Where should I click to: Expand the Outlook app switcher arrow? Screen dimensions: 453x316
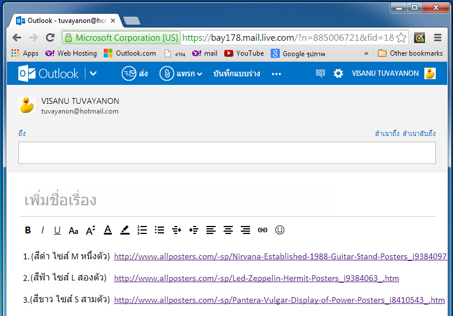[x=93, y=73]
